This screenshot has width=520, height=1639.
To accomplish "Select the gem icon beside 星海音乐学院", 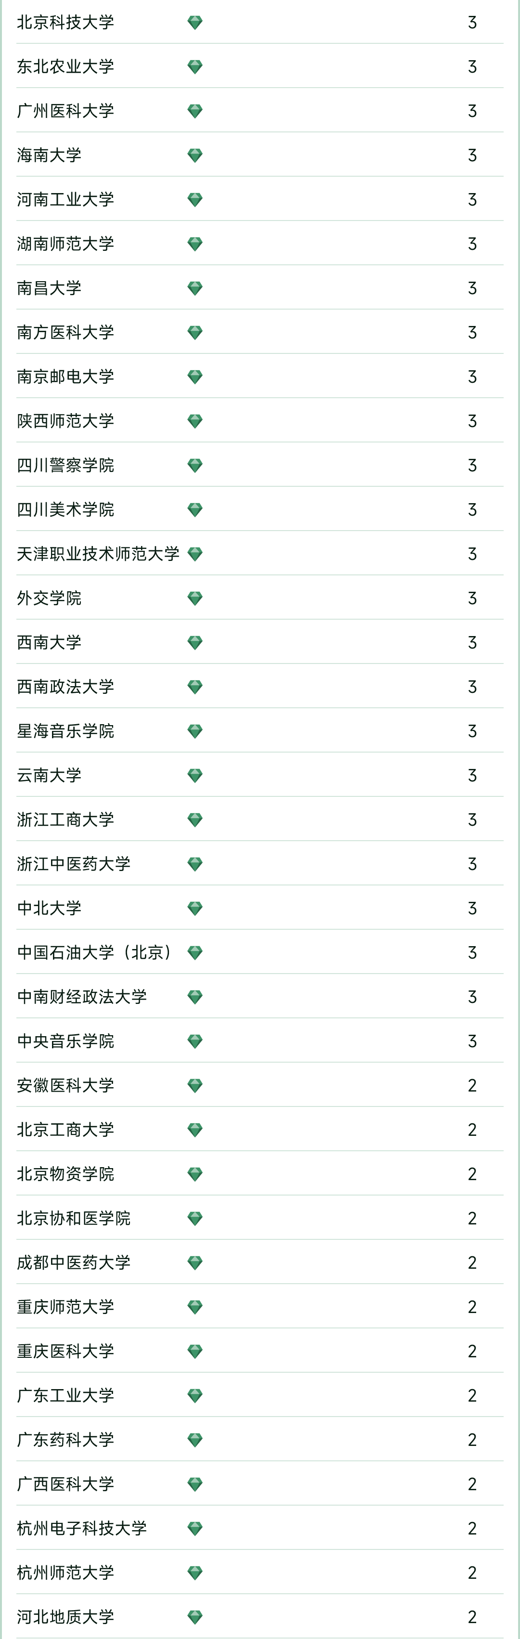I will click(x=195, y=731).
